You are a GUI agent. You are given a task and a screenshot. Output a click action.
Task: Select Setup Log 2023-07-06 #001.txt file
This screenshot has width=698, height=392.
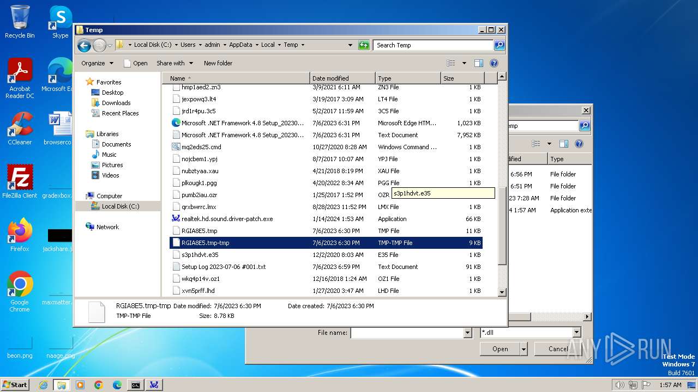(326, 267)
